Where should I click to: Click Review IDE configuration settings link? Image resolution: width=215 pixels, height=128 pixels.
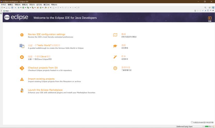47,34
